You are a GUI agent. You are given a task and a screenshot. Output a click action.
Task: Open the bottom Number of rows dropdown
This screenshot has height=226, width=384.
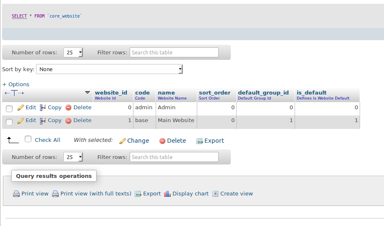73,157
